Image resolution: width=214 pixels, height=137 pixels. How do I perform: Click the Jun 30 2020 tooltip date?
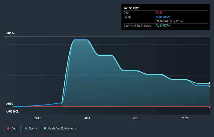(x=131, y=8)
